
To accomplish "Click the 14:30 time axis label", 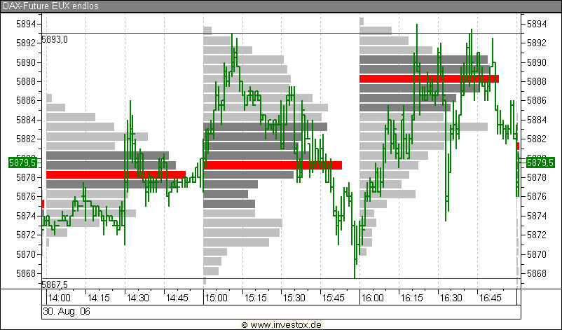I will click(x=137, y=298).
